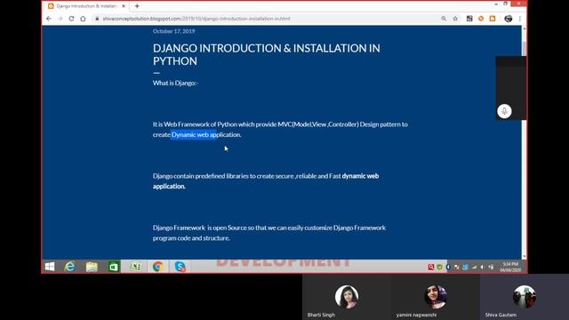
Task: Click the highlighted 'Dynamic web application' text
Action: [194, 134]
